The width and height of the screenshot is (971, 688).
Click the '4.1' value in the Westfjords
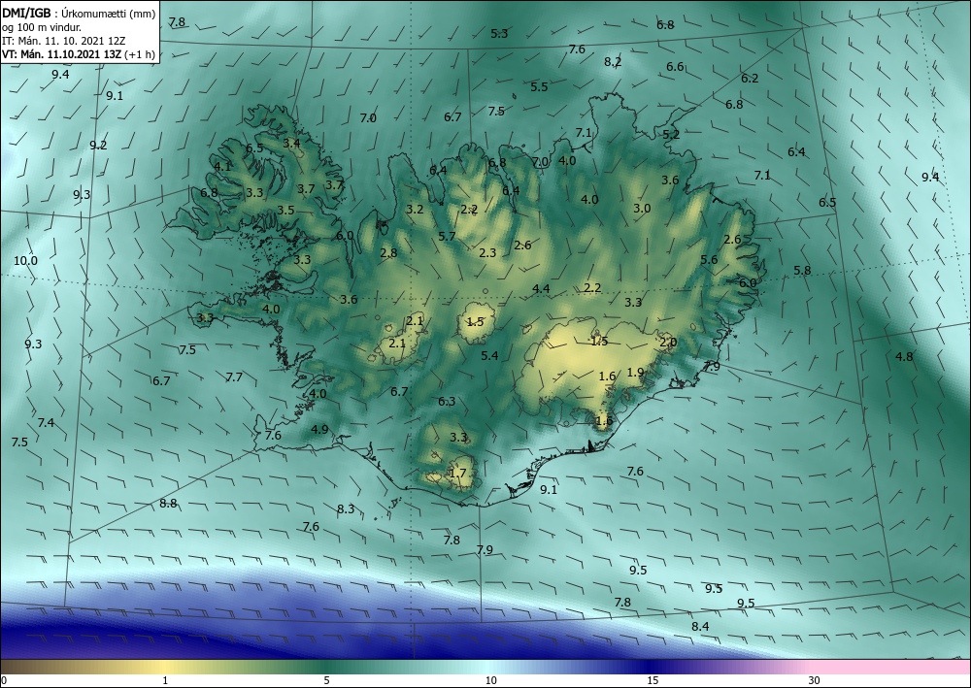click(222, 167)
